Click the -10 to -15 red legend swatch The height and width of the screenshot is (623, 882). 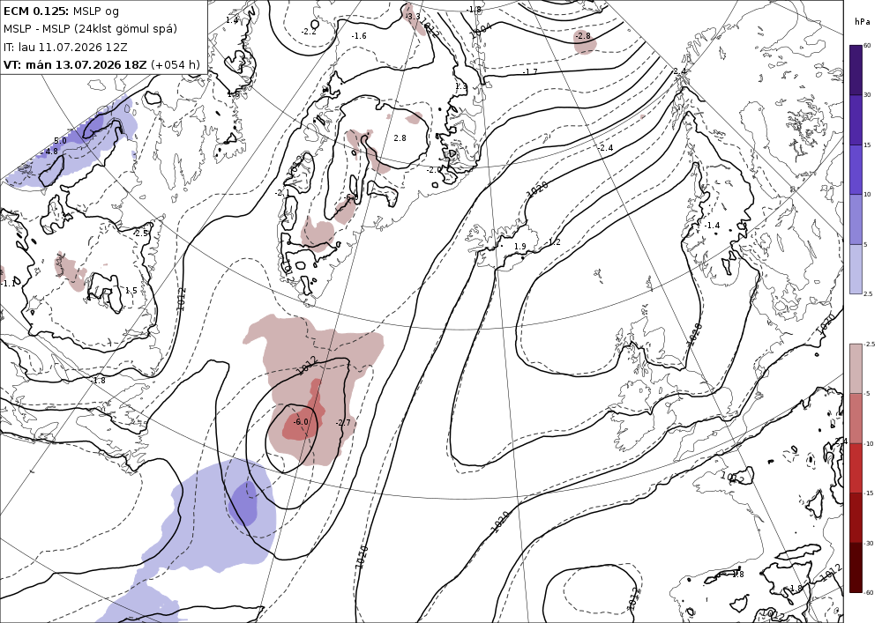point(856,468)
